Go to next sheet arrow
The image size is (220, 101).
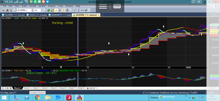click(8, 88)
